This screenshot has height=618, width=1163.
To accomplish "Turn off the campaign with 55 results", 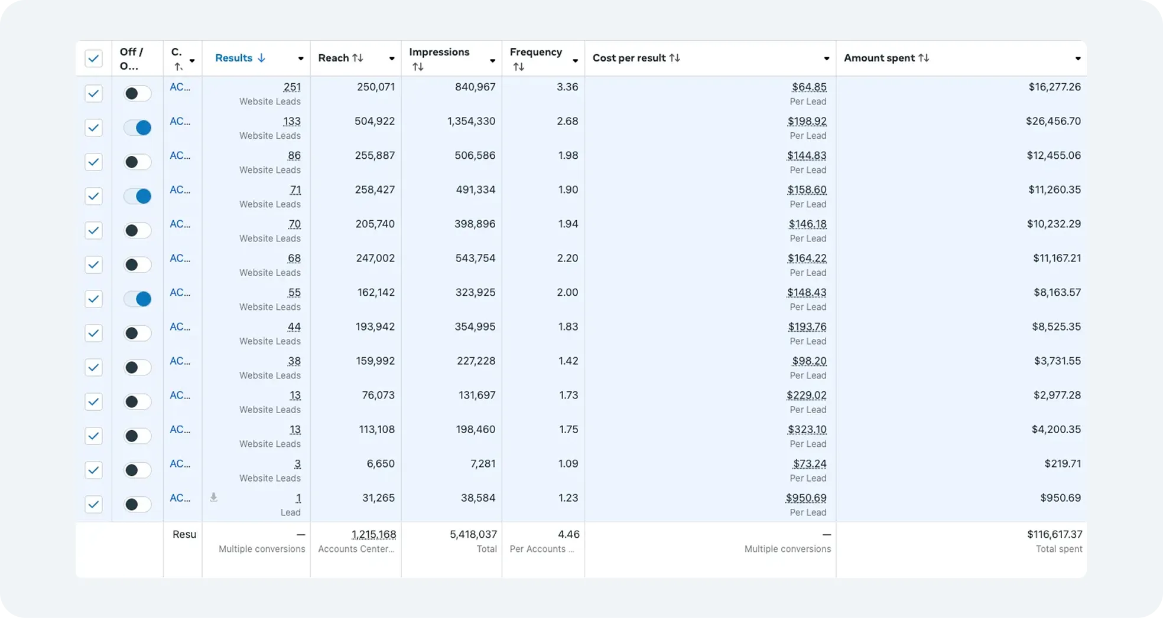I will click(137, 299).
